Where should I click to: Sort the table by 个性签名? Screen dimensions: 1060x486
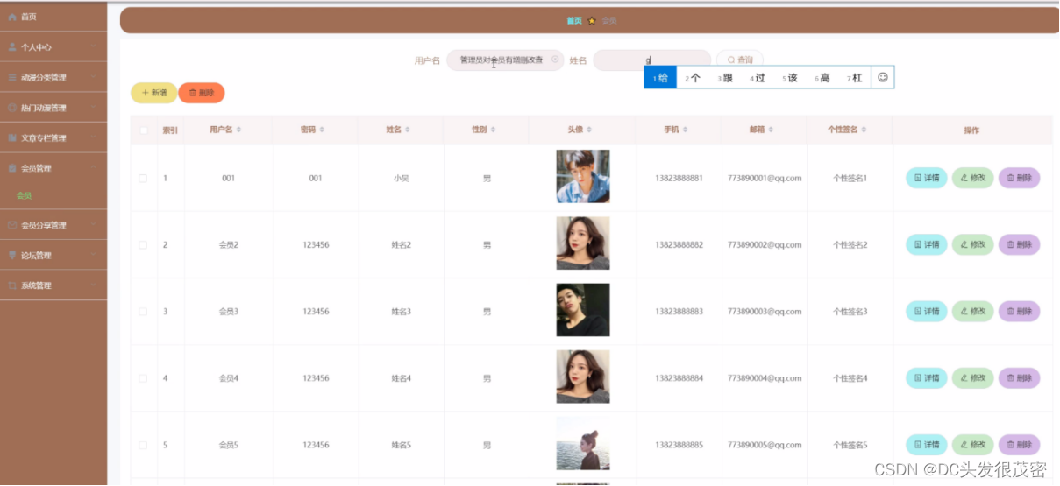click(864, 130)
